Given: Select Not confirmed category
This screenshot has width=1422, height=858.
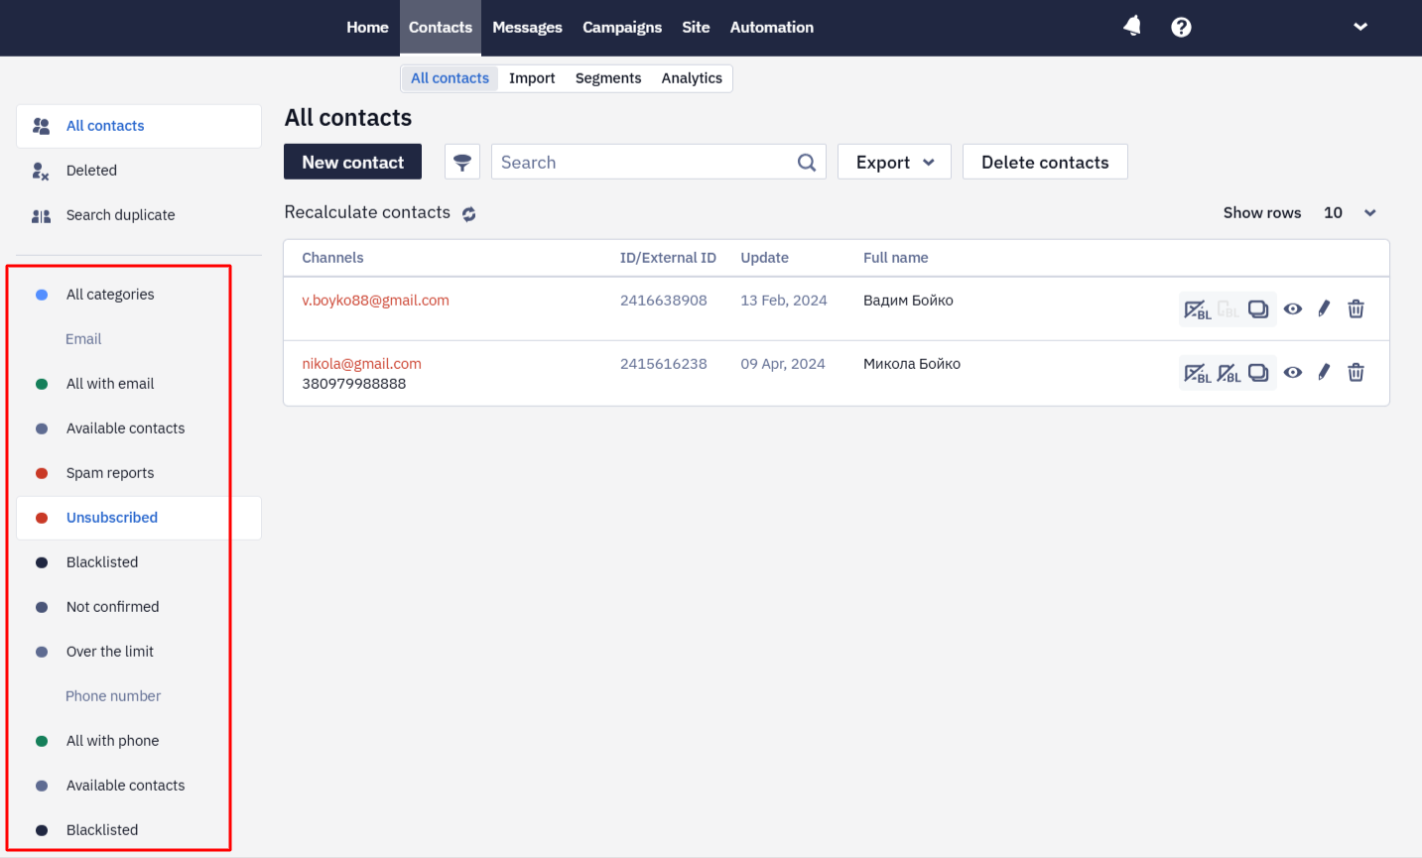Looking at the screenshot, I should coord(112,607).
